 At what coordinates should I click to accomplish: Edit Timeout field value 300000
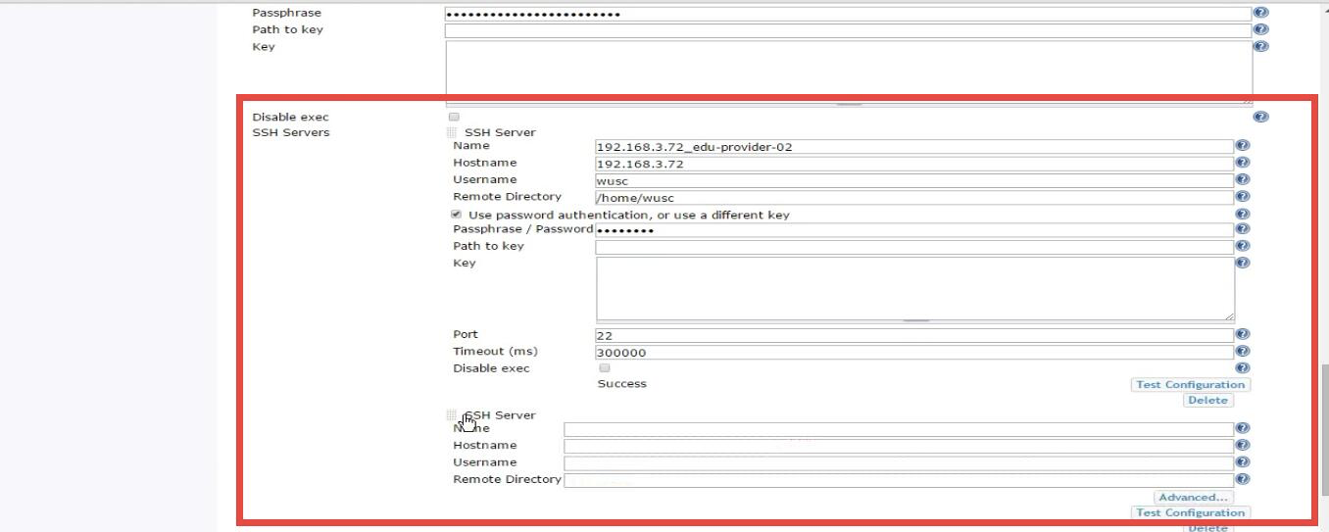coord(913,353)
